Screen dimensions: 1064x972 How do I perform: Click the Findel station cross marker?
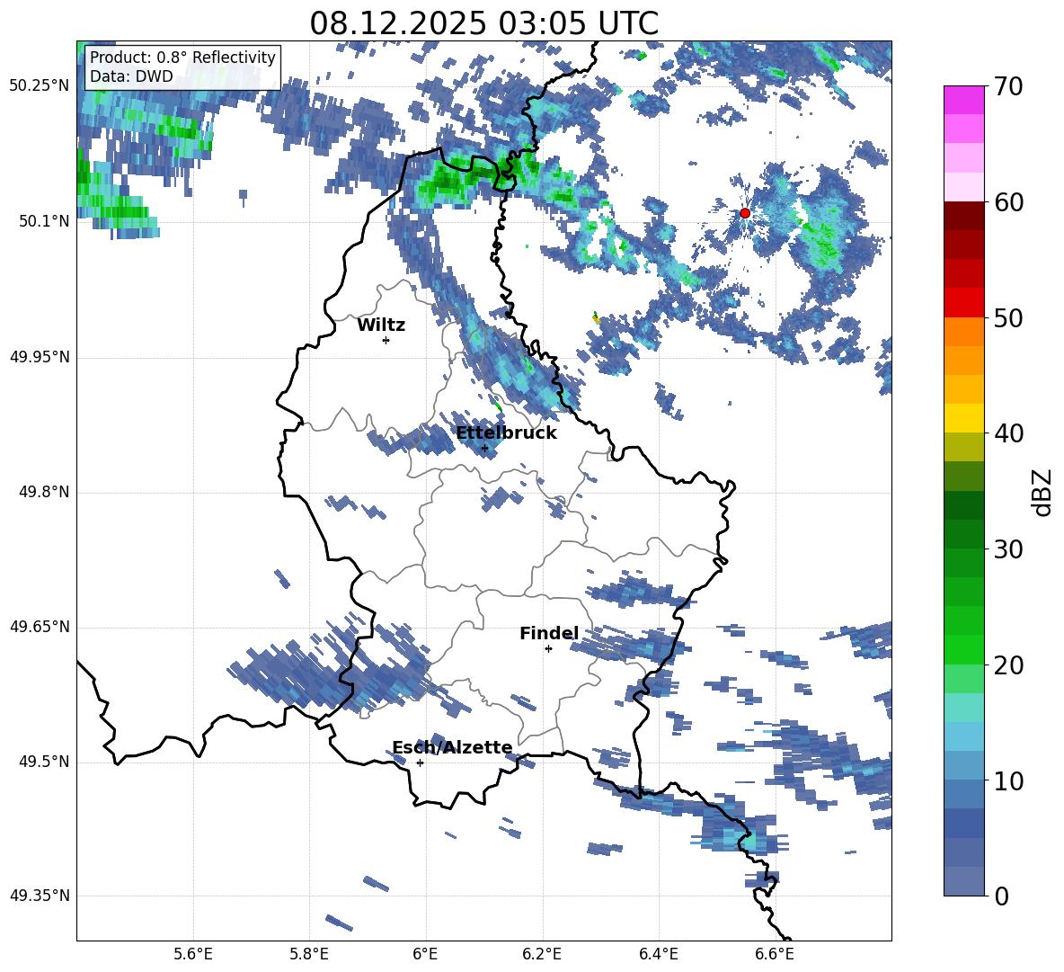[x=548, y=649]
